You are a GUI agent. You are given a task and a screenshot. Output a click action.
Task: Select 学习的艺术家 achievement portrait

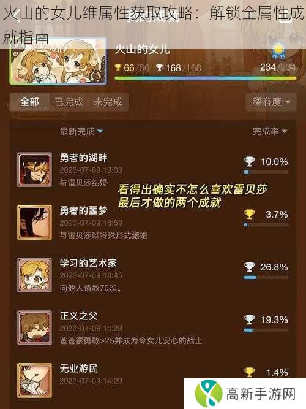click(34, 275)
